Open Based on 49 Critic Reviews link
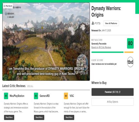The width and height of the screenshot is (139, 122). click(x=101, y=47)
